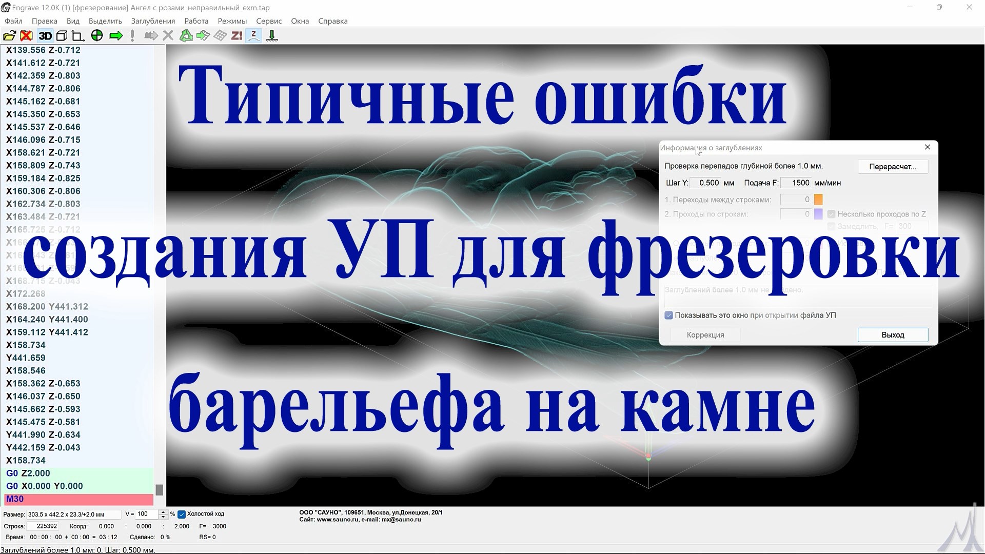Toggle the 3D view mode icon

pos(45,35)
